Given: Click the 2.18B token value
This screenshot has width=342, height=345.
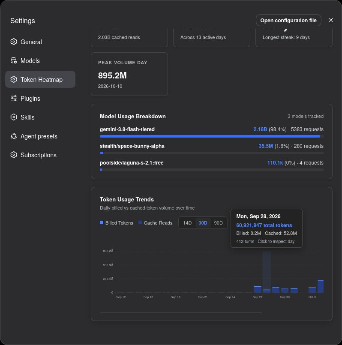Looking at the screenshot, I should [x=260, y=129].
